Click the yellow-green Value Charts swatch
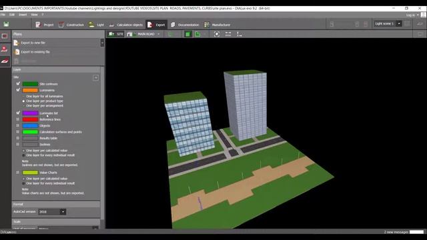 coord(30,173)
